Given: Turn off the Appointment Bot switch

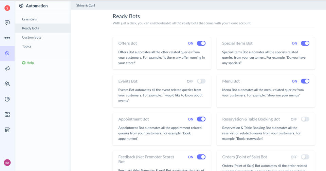Looking at the screenshot, I should (x=201, y=119).
